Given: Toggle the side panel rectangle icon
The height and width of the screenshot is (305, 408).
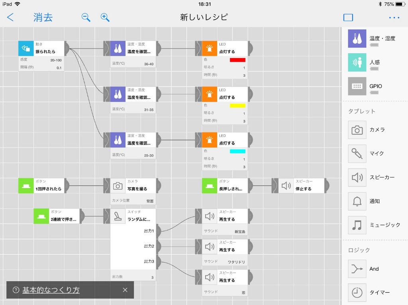Looking at the screenshot, I should (348, 17).
